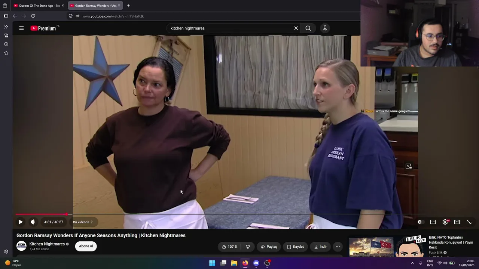Viewport: 479px width, 269px height.
Task: Open the AI sparkle tool in the sidebar
Action: pyautogui.click(x=6, y=27)
